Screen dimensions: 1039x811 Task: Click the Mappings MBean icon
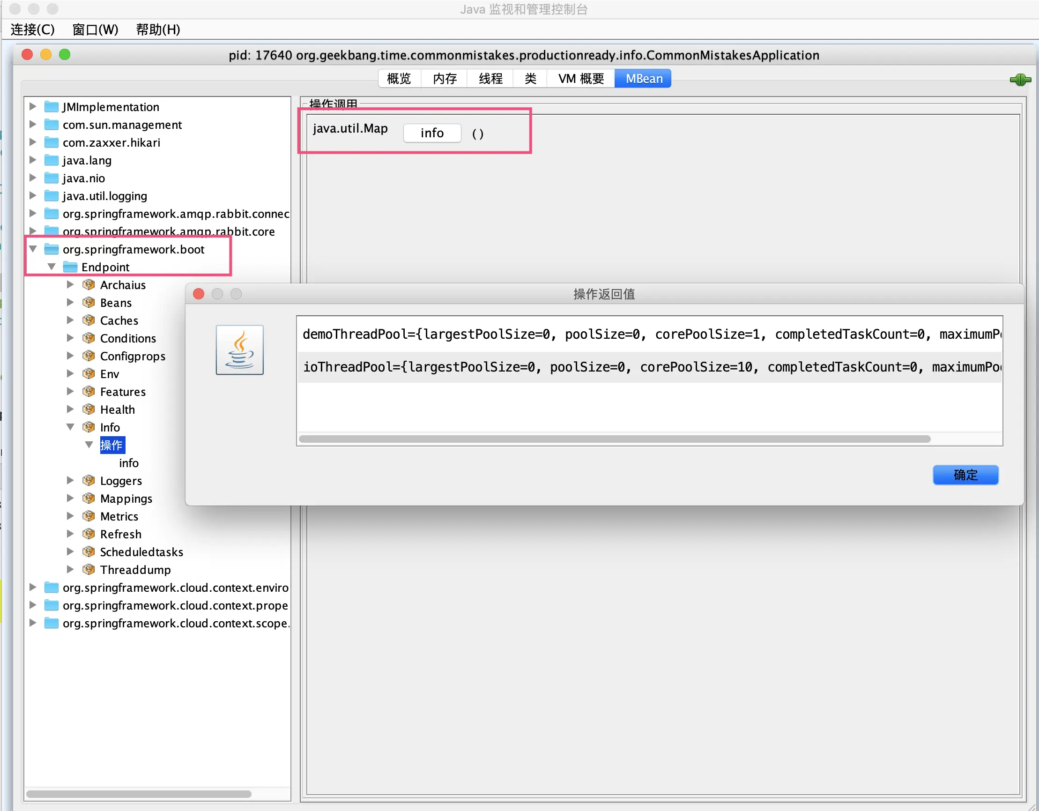point(89,499)
